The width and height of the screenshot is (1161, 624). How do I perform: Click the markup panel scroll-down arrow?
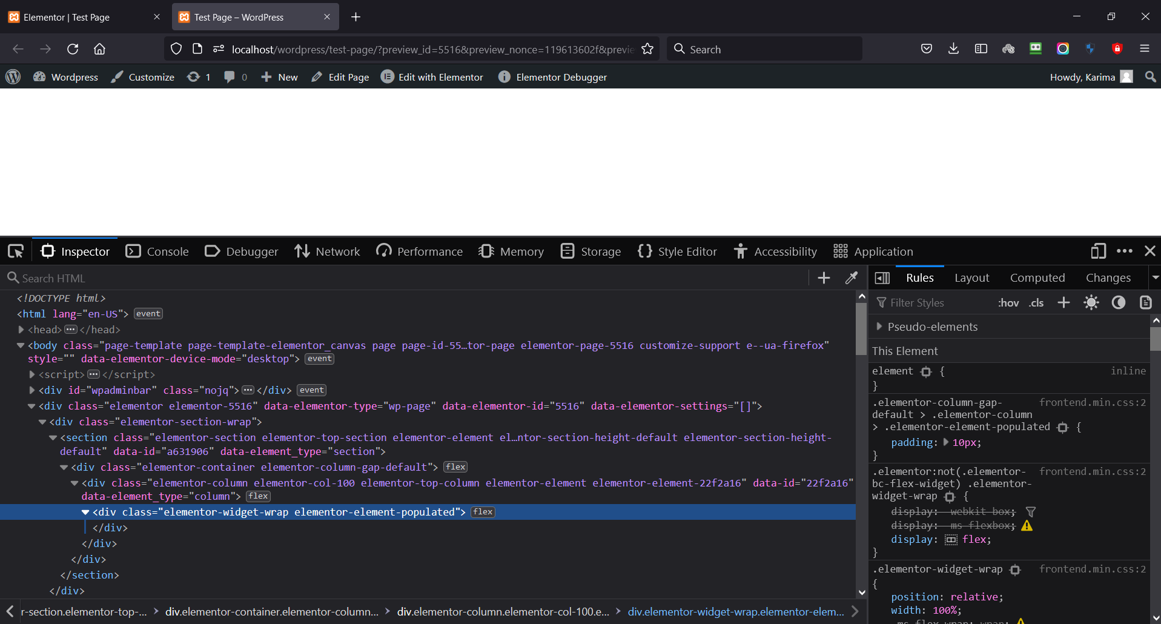coord(861,592)
